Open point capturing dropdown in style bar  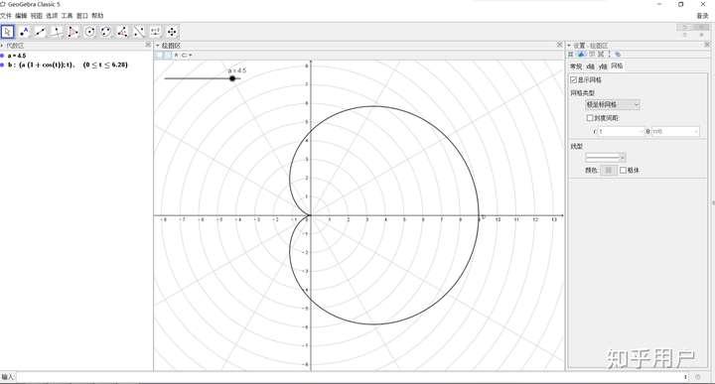coord(187,56)
